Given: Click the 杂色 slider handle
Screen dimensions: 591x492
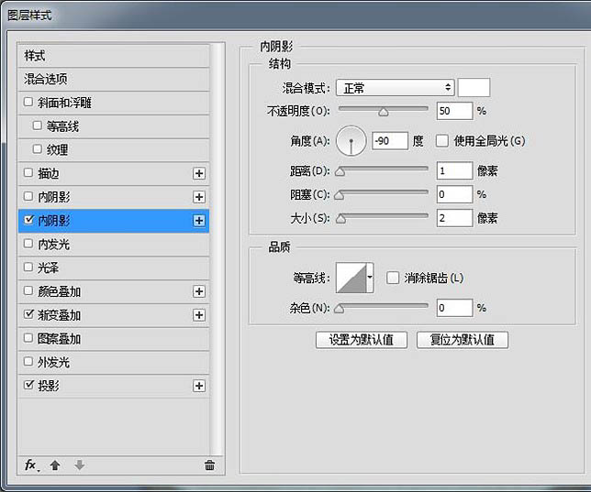Looking at the screenshot, I should [340, 309].
